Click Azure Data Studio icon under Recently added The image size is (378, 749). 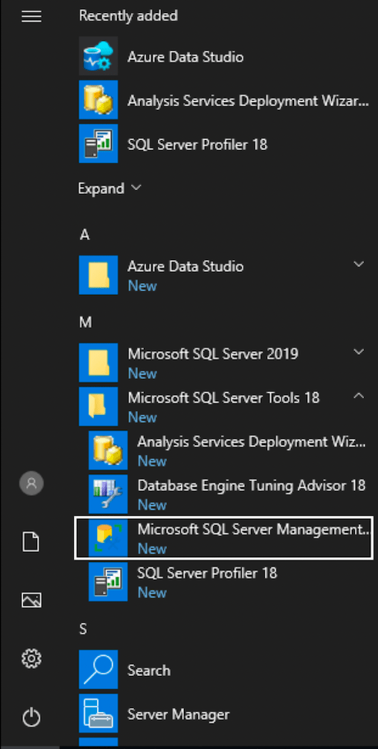point(99,56)
